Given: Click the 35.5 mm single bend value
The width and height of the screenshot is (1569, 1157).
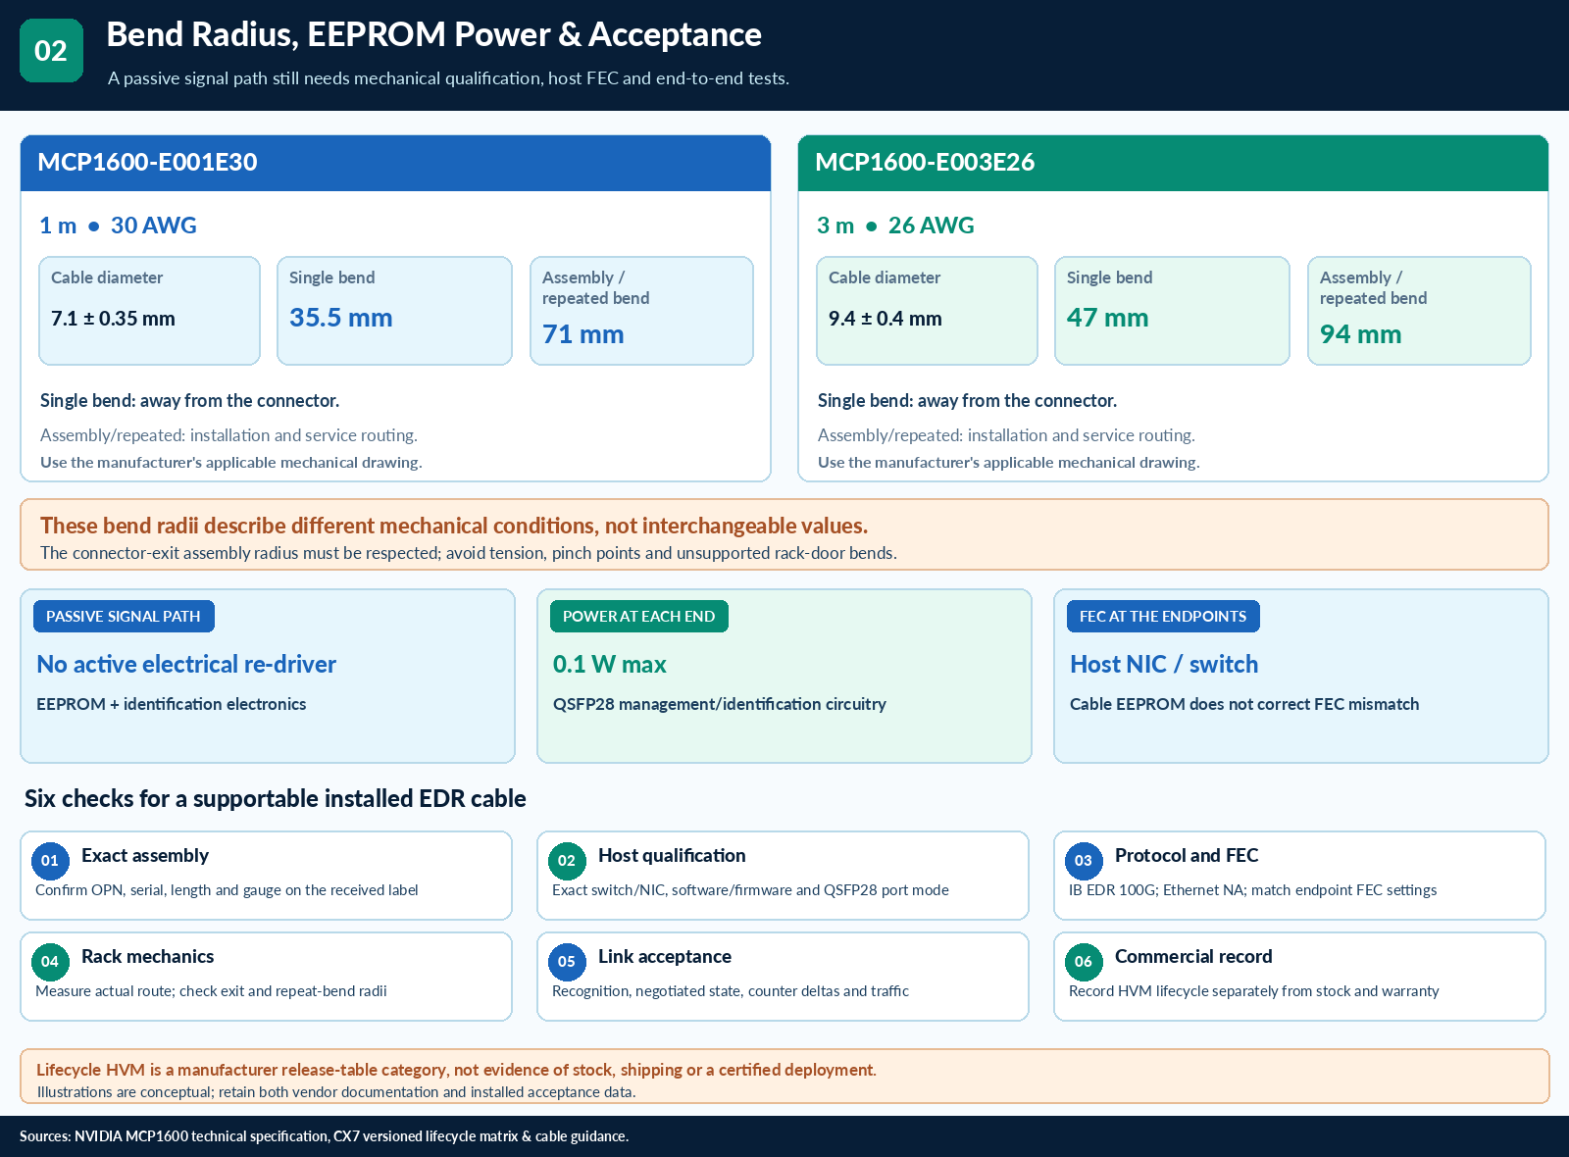Looking at the screenshot, I should pyautogui.click(x=341, y=318).
